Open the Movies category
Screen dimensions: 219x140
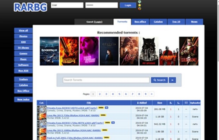point(23,36)
